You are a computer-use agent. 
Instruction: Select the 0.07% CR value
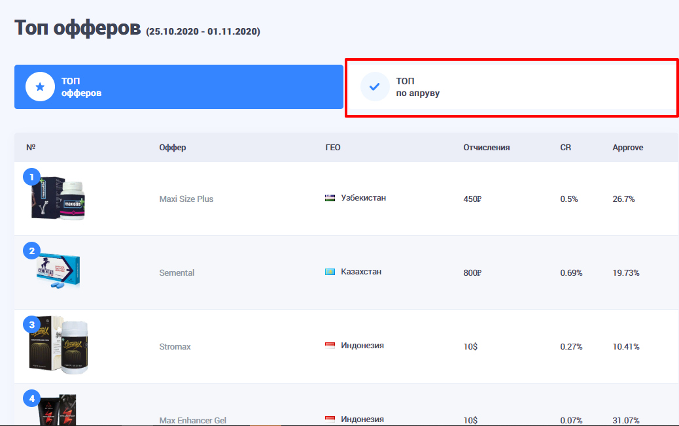pos(571,420)
